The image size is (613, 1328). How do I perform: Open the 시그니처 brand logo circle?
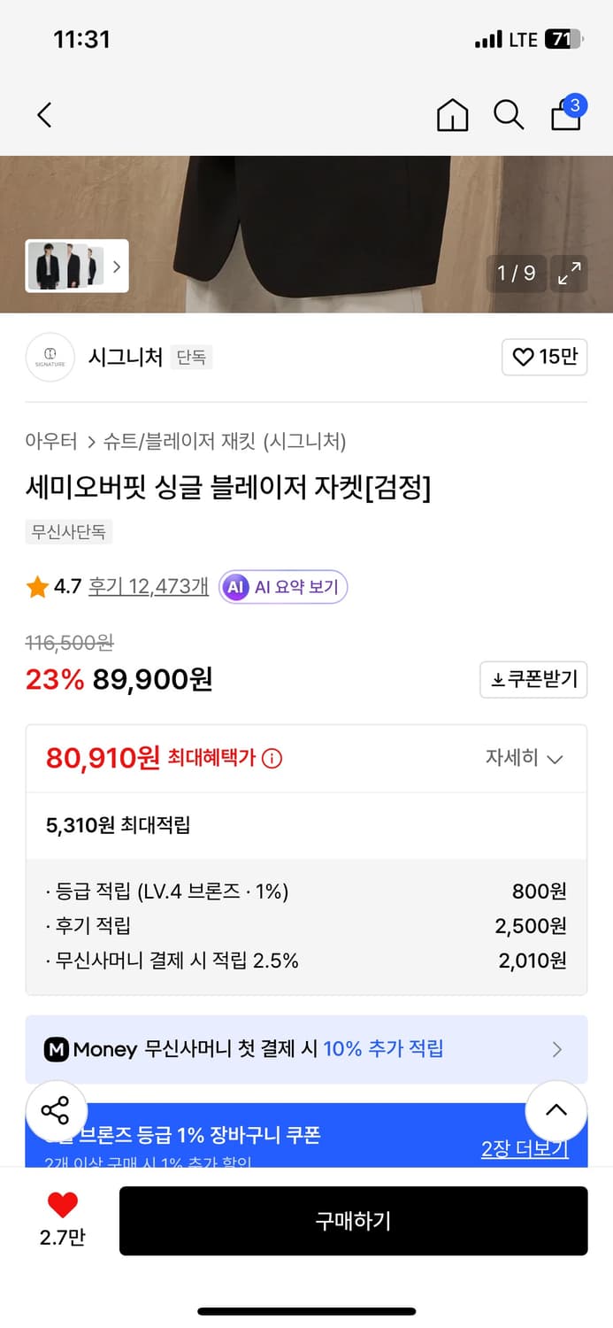[50, 358]
